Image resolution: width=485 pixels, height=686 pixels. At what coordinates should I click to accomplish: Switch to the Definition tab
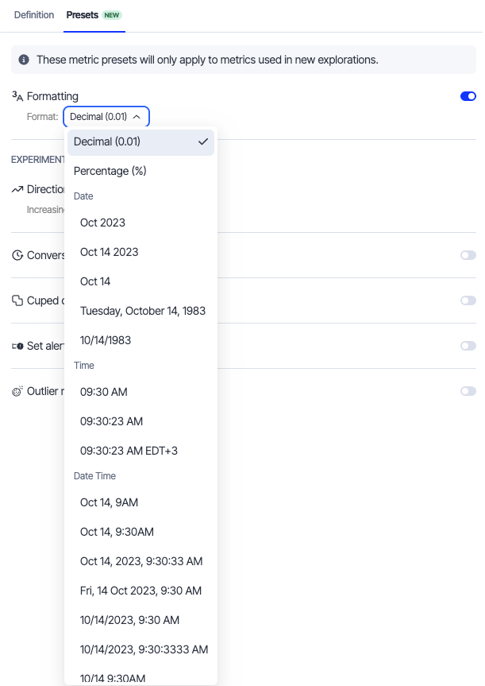(34, 15)
